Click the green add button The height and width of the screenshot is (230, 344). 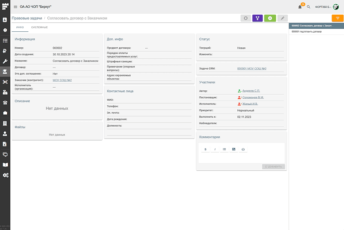tap(270, 18)
